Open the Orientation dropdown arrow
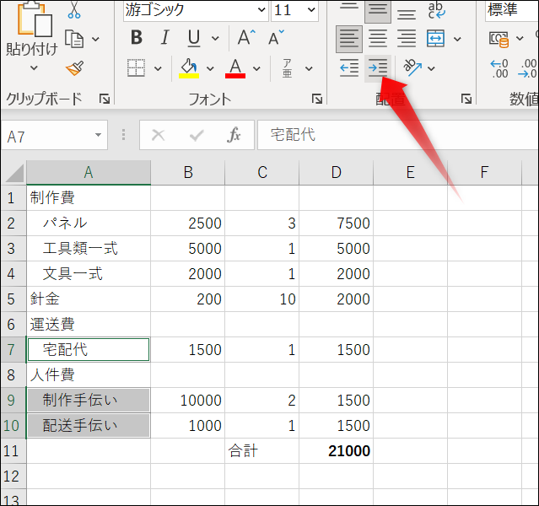This screenshot has width=539, height=506. point(431,68)
